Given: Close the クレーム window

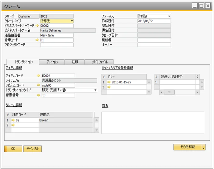Looking at the screenshot, I should pos(208,6).
